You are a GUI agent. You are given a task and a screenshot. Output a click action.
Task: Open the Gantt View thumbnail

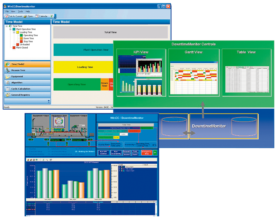[194, 78]
